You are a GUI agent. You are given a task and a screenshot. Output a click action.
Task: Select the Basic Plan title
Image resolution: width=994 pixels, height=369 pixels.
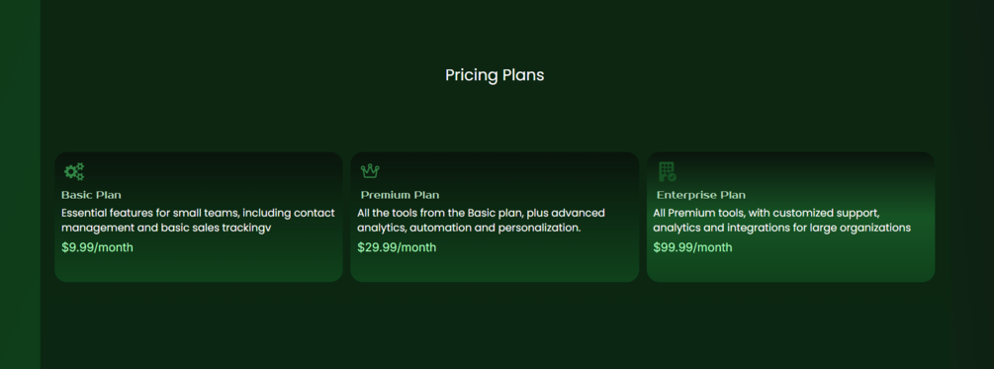point(91,195)
